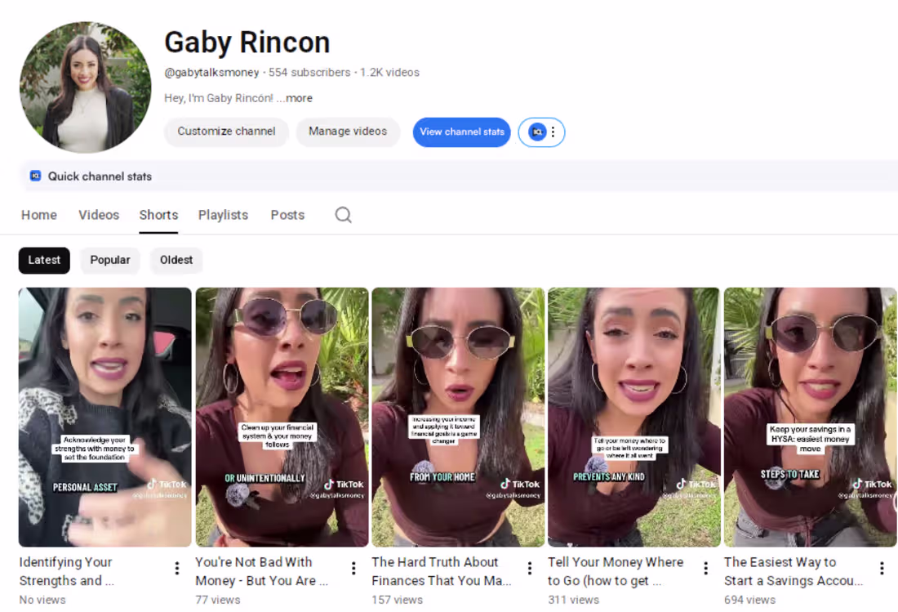Switch to the Videos tab

[99, 215]
